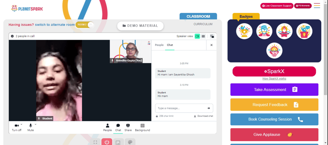Switch to grid view layout icon
328x145 pixels.
point(203,36)
